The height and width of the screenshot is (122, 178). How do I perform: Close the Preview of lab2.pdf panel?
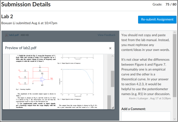coord(110,48)
